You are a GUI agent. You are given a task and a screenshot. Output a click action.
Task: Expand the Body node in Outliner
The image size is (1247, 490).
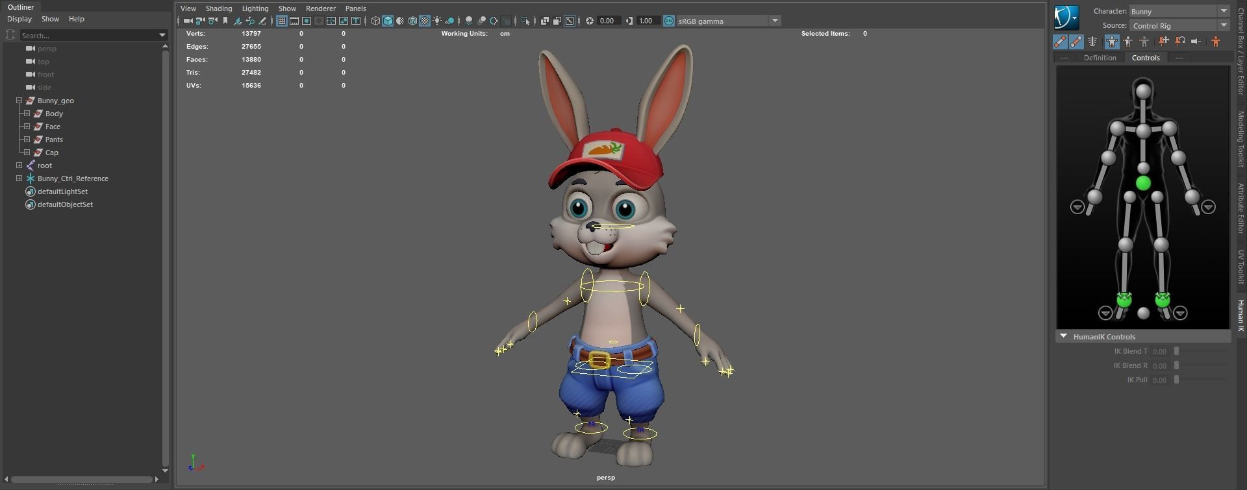tap(27, 114)
